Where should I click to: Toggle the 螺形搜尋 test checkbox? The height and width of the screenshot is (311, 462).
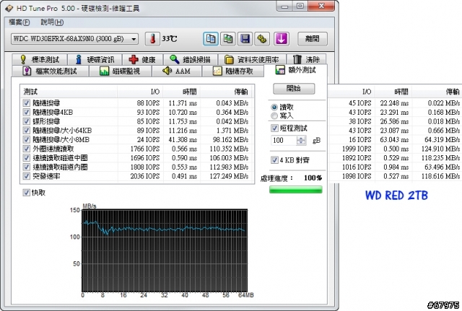point(26,121)
